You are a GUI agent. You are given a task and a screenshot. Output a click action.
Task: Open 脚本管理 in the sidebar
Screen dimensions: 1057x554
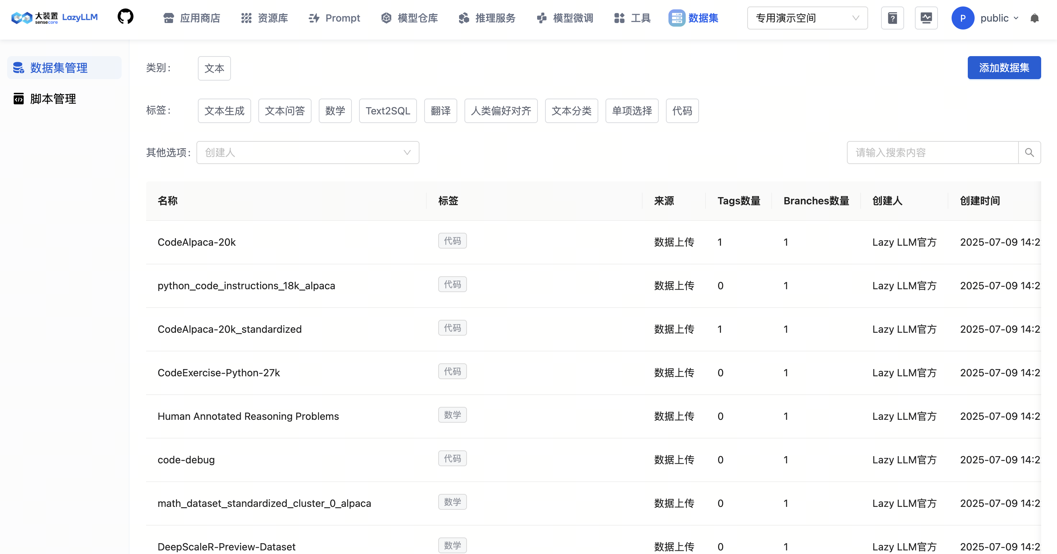click(x=53, y=99)
